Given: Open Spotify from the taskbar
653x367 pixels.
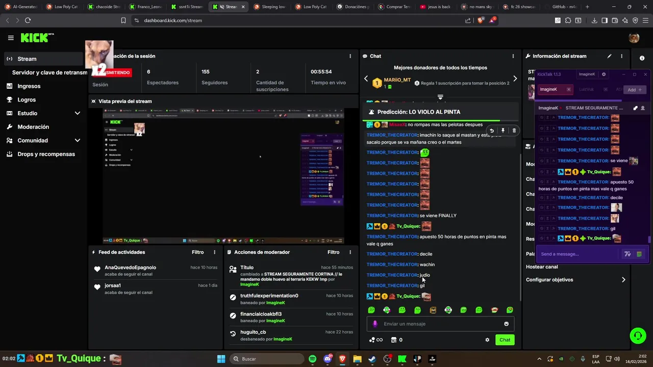Looking at the screenshot, I should point(313,359).
